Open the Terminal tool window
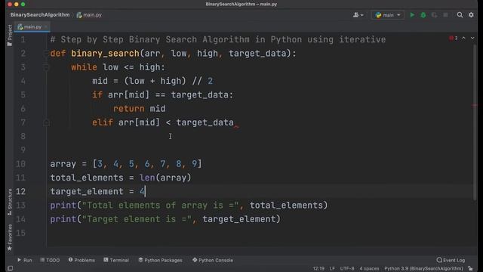The image size is (483, 272). [116, 260]
